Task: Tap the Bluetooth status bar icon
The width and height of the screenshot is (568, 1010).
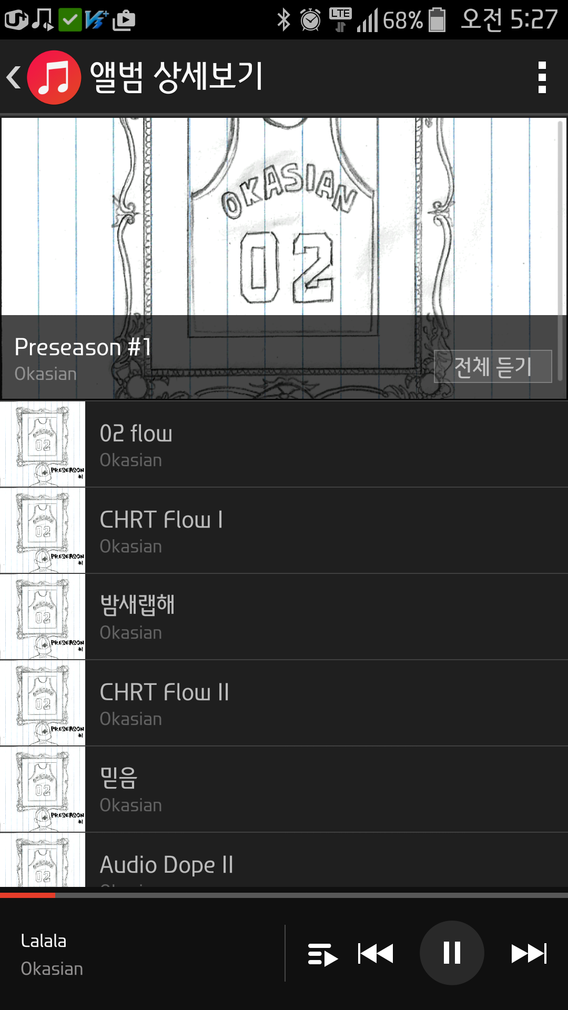Action: coord(283,20)
